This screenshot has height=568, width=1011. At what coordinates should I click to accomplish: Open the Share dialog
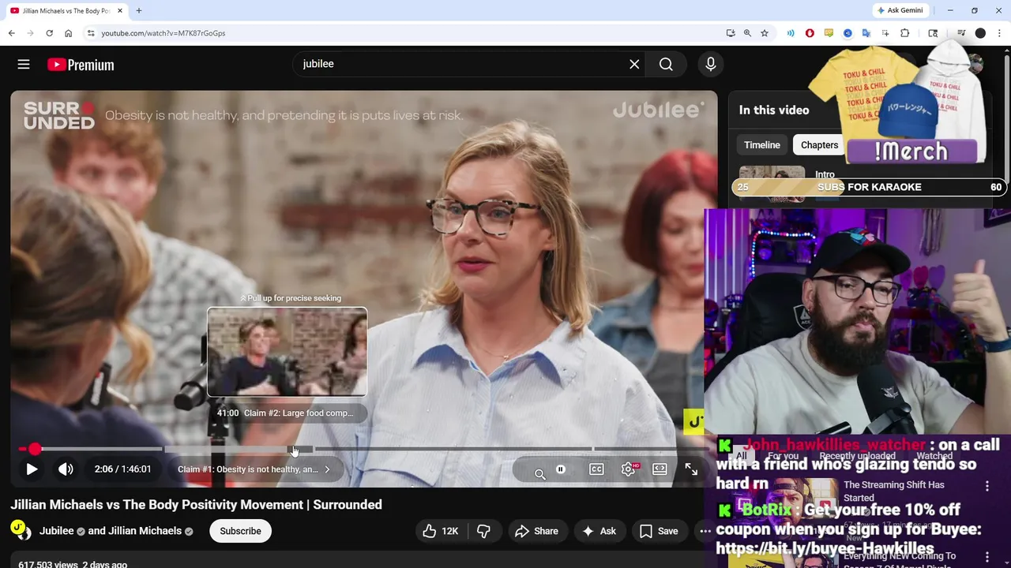tap(536, 531)
